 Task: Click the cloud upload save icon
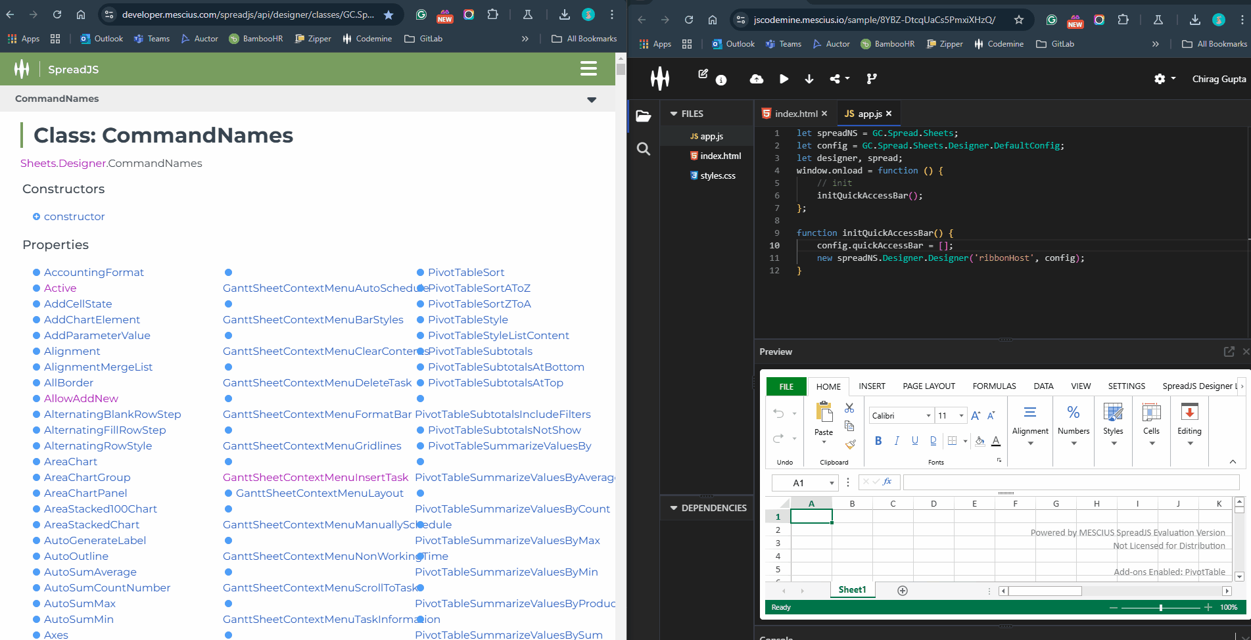tap(757, 79)
